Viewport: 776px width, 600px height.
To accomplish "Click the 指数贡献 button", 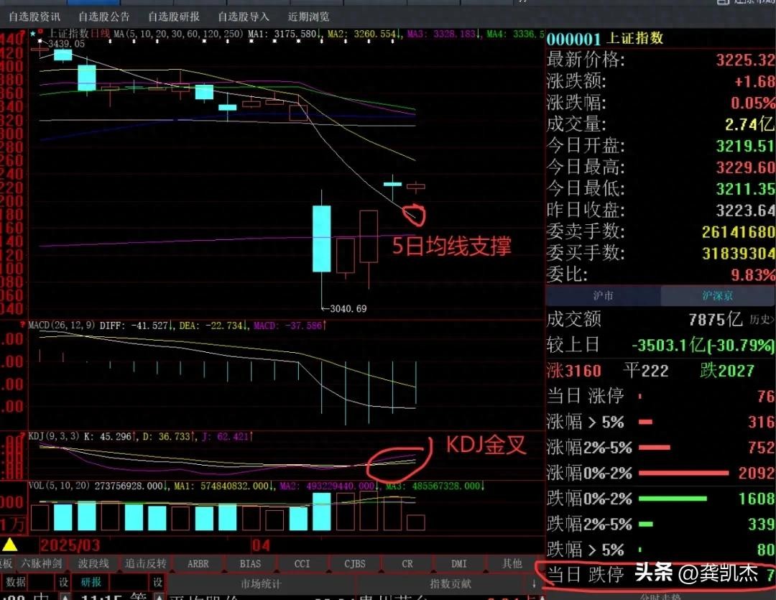I will point(450,583).
